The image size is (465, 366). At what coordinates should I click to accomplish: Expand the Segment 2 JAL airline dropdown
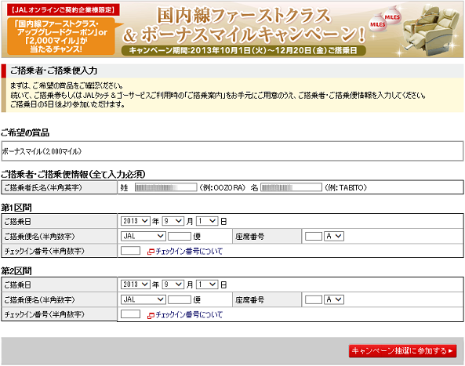coord(143,299)
